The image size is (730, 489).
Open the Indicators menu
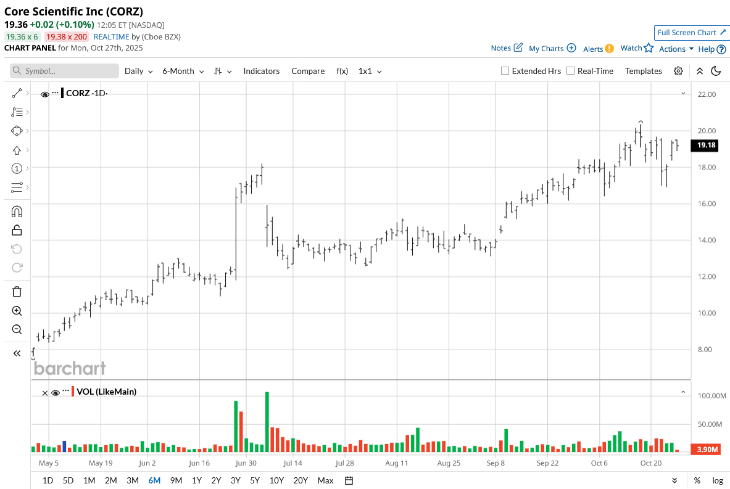pos(261,71)
